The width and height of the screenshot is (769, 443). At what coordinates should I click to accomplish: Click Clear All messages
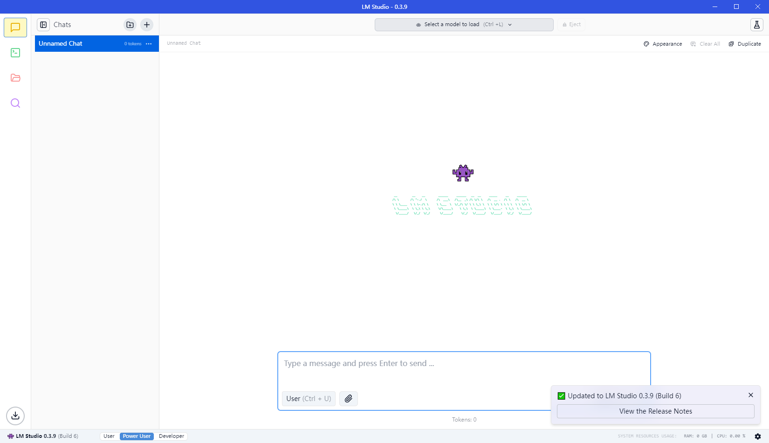[x=705, y=44]
